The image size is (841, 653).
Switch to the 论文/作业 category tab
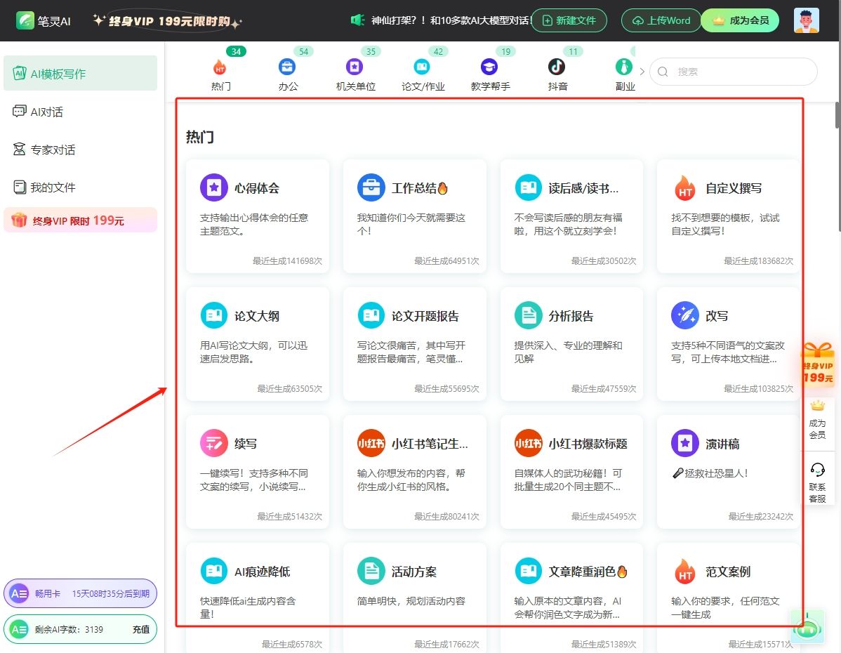click(423, 74)
